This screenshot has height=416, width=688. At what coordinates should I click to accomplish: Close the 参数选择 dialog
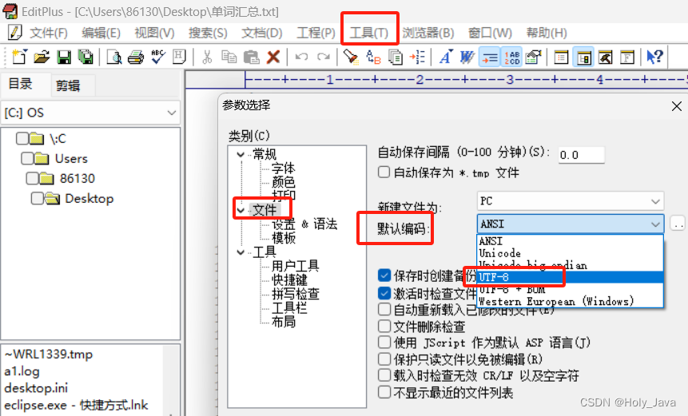(677, 106)
